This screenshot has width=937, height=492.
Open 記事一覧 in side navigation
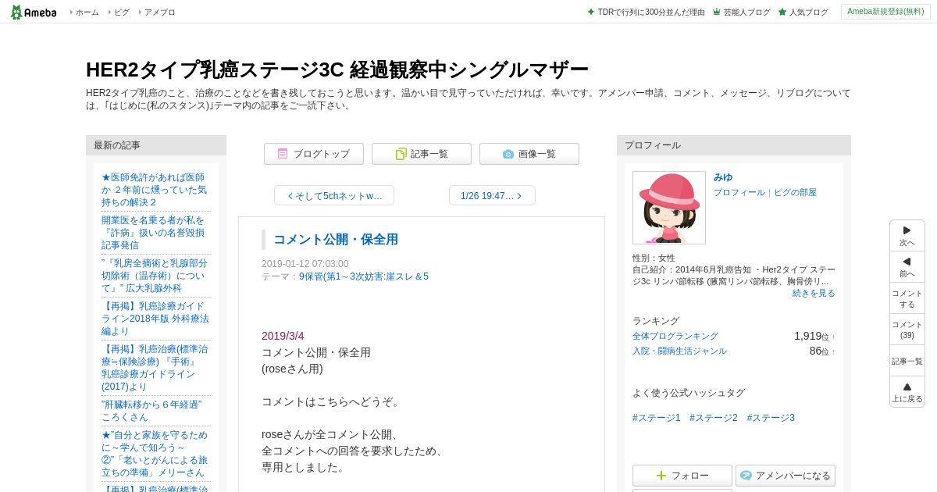(x=907, y=361)
